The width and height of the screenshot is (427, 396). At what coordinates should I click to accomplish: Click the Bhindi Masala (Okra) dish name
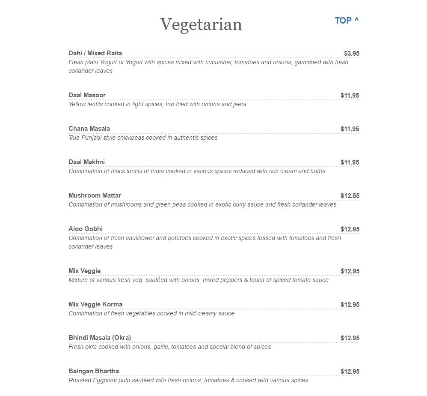(100, 338)
